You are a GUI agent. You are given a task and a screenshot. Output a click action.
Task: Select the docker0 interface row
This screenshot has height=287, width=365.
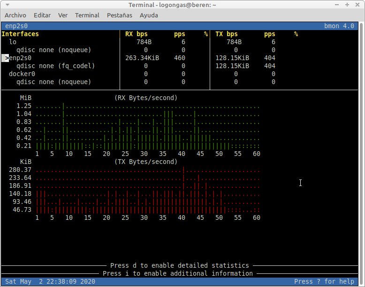(22, 74)
